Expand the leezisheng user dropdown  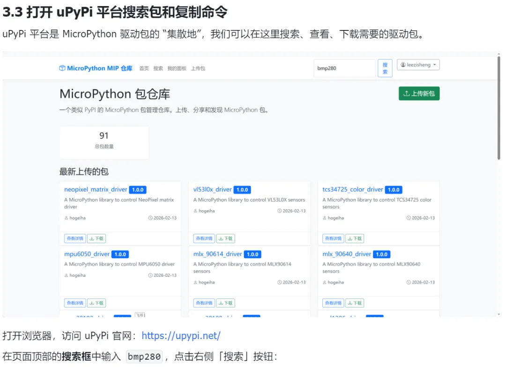click(418, 65)
